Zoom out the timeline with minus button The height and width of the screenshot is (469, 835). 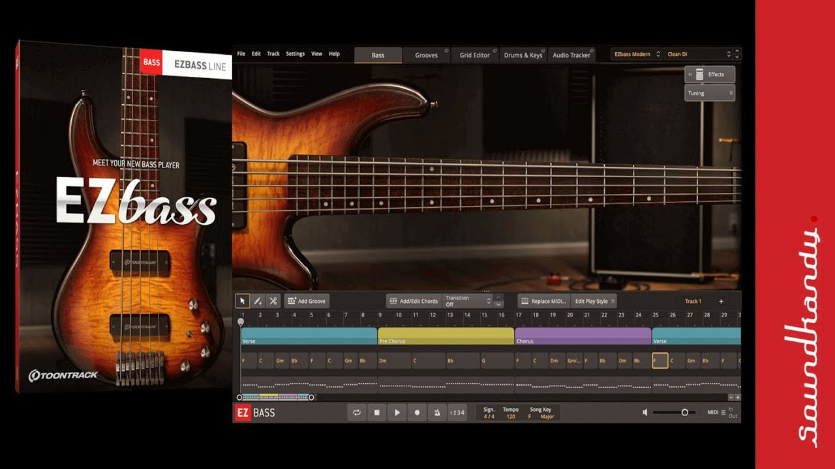[x=731, y=397]
